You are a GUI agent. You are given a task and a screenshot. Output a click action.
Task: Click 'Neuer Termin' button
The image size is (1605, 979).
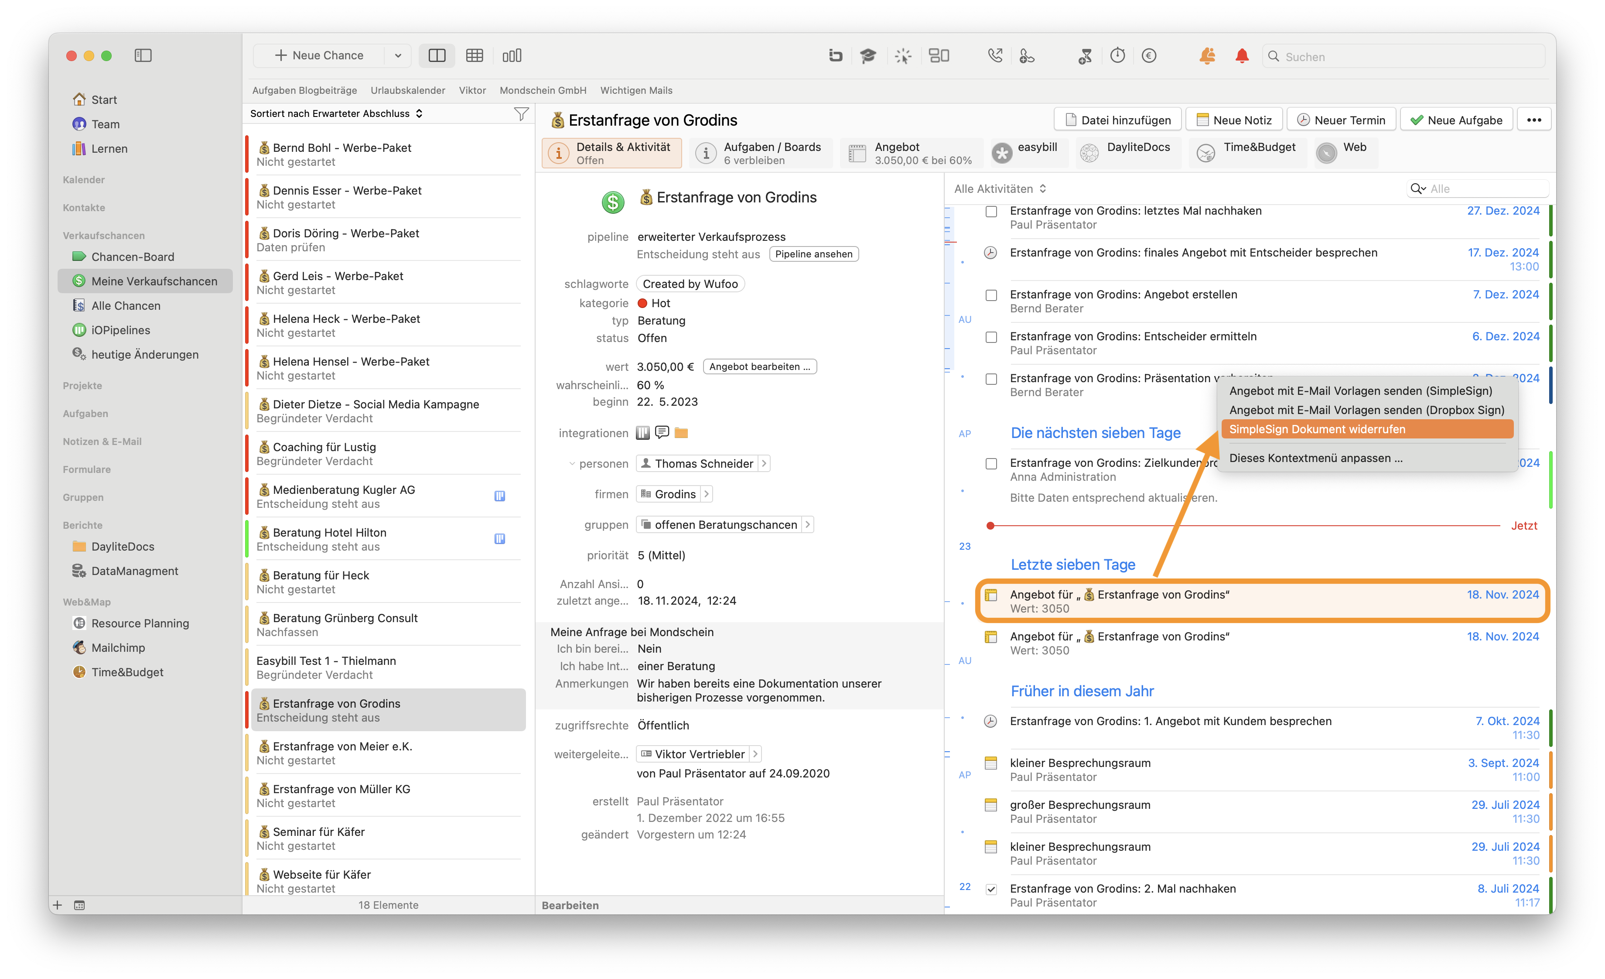pyautogui.click(x=1341, y=120)
